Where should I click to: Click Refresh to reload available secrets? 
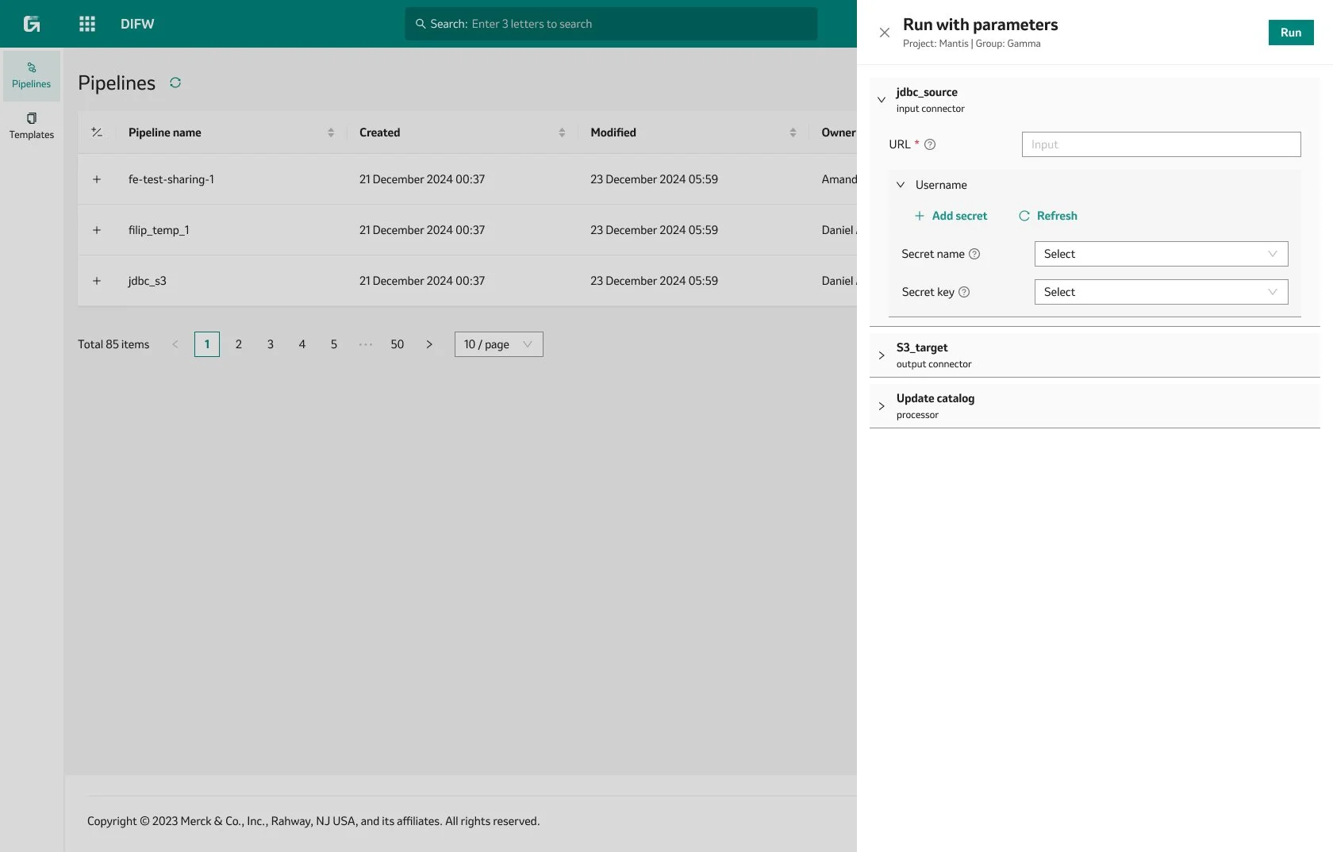[1047, 216]
